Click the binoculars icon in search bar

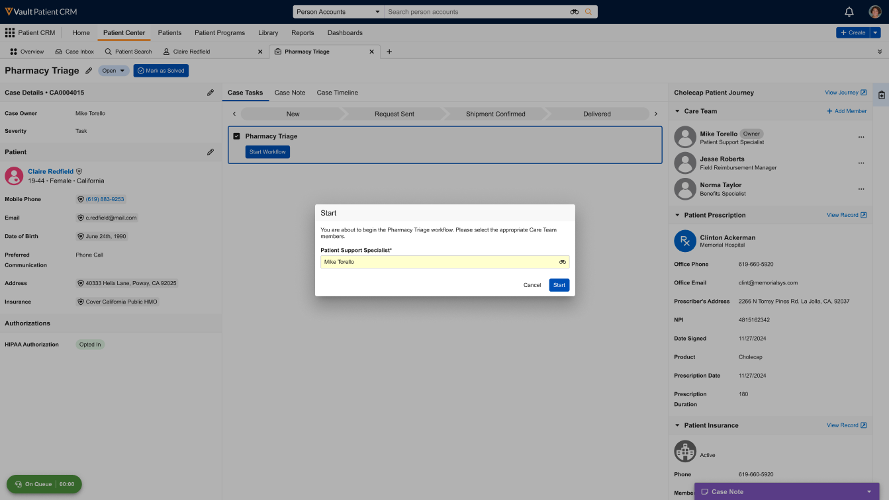574,12
